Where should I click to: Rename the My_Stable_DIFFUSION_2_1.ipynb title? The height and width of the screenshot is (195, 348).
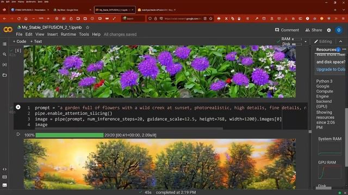point(52,28)
